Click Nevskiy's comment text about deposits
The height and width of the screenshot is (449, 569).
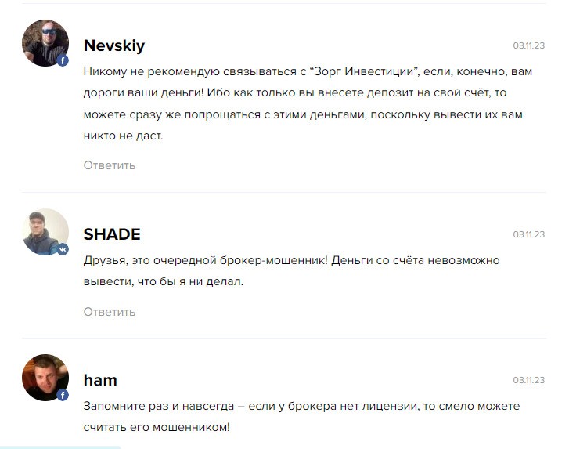point(308,103)
